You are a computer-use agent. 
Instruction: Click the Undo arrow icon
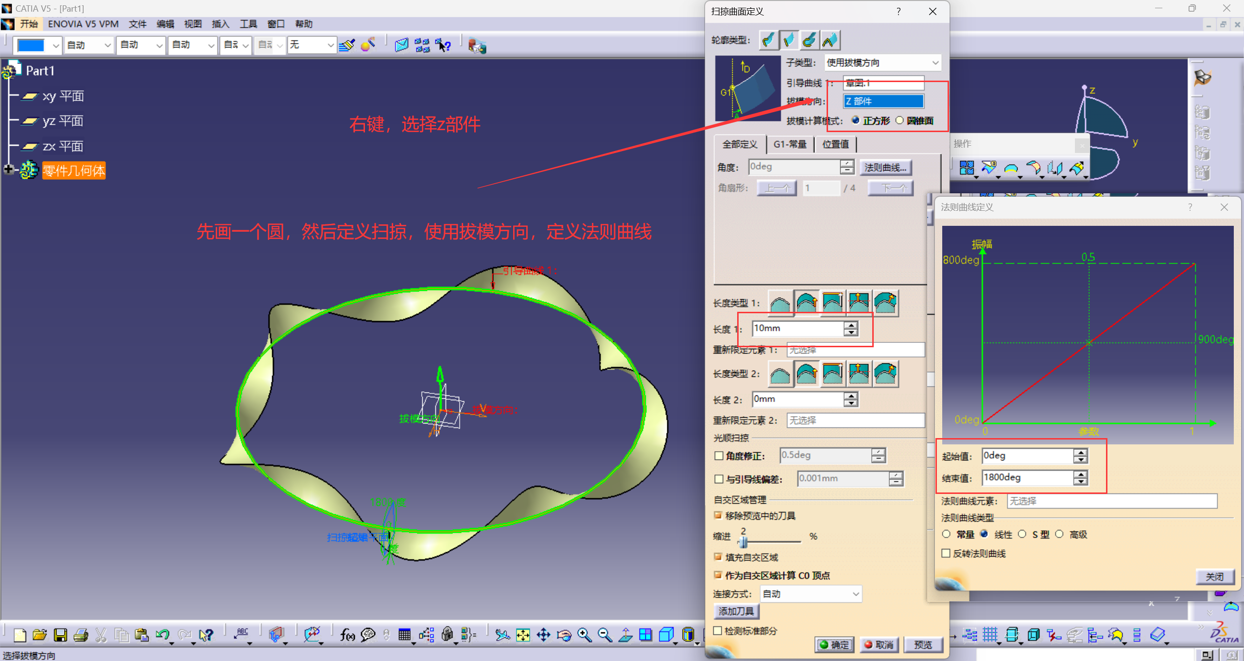click(162, 635)
